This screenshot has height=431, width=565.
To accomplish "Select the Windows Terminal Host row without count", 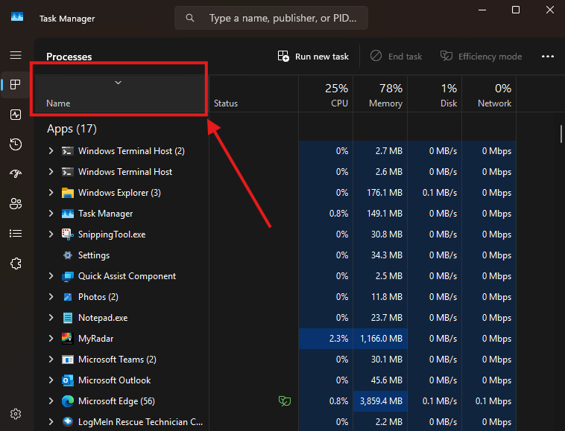I will pyautogui.click(x=275, y=172).
